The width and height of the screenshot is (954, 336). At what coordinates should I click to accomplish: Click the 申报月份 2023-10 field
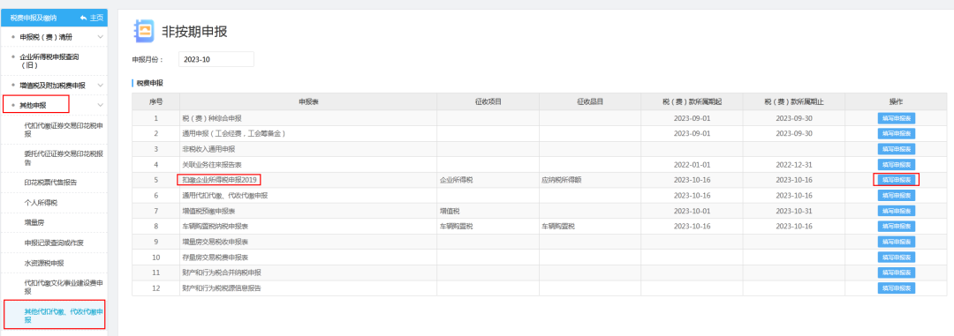click(x=216, y=60)
